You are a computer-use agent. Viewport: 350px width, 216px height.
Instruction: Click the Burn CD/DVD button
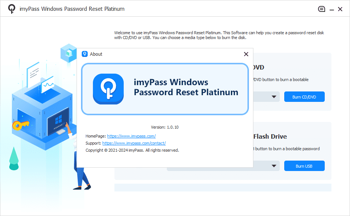[304, 97]
